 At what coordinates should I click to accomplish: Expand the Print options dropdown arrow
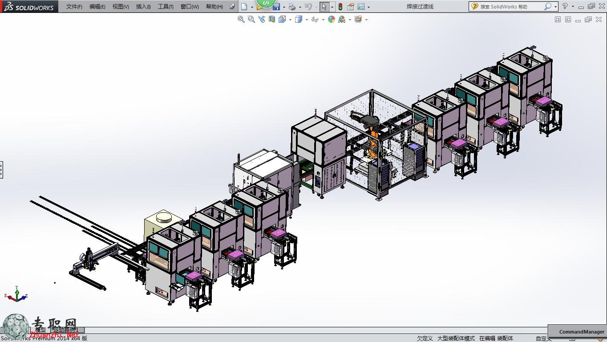[x=300, y=7]
